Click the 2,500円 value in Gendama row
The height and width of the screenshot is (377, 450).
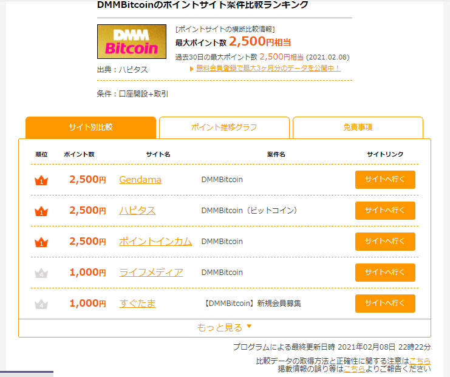pyautogui.click(x=88, y=180)
